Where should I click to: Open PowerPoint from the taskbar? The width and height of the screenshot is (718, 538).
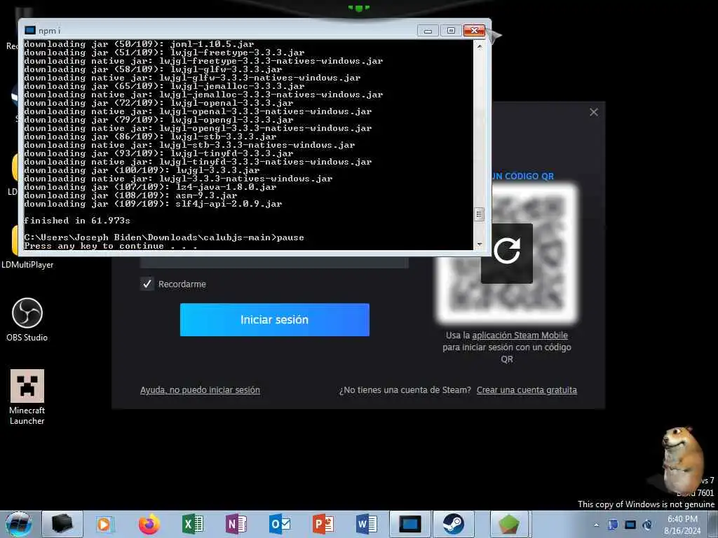coord(323,524)
